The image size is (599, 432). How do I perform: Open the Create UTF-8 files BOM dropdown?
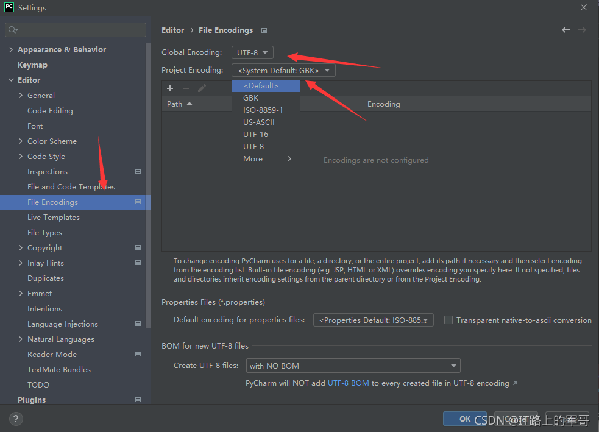coord(353,366)
